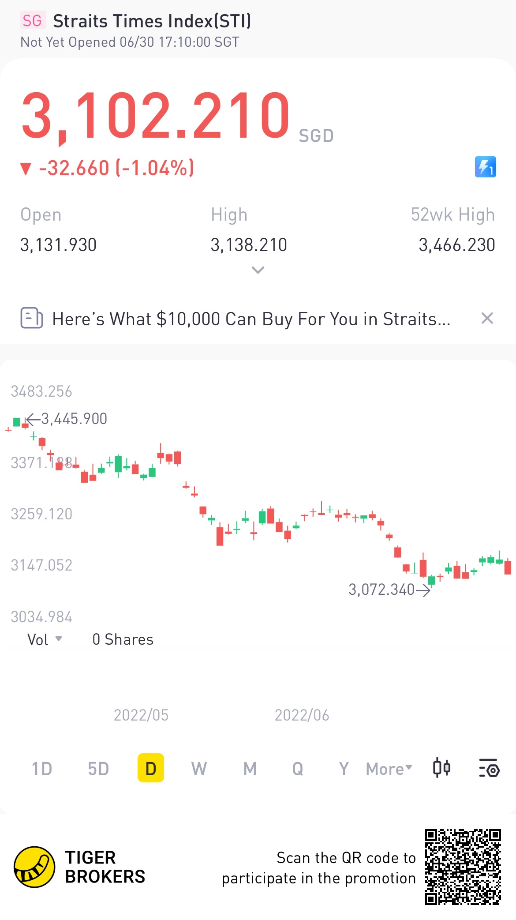This screenshot has height=920, width=516.
Task: Open the $10,000 Straits news headline
Action: (251, 319)
